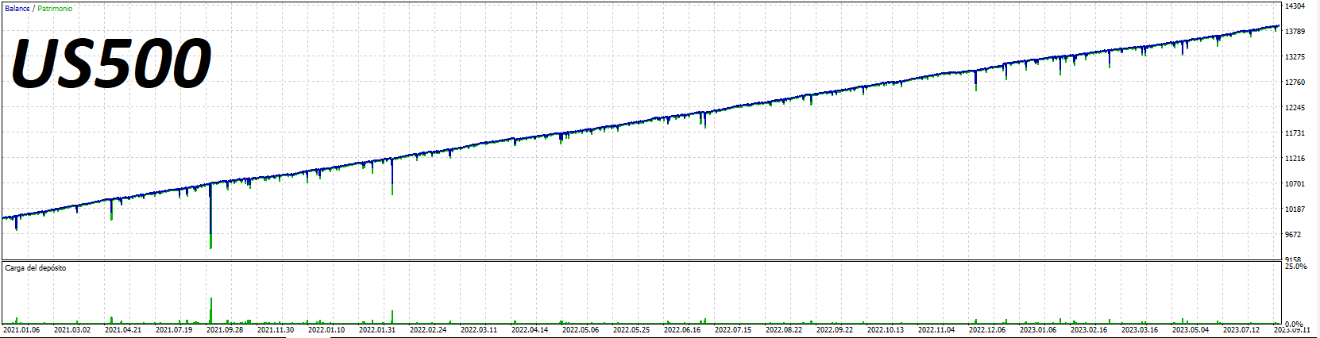The height and width of the screenshot is (338, 1320).
Task: Click the 2021.11.30 date label
Action: [x=276, y=330]
